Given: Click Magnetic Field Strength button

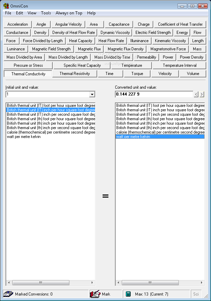Looking at the screenshot, I should coord(51,49).
